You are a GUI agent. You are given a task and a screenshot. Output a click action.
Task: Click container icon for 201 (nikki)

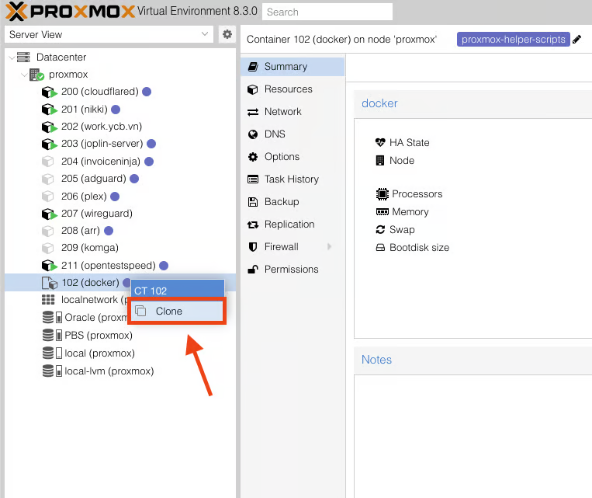[49, 110]
